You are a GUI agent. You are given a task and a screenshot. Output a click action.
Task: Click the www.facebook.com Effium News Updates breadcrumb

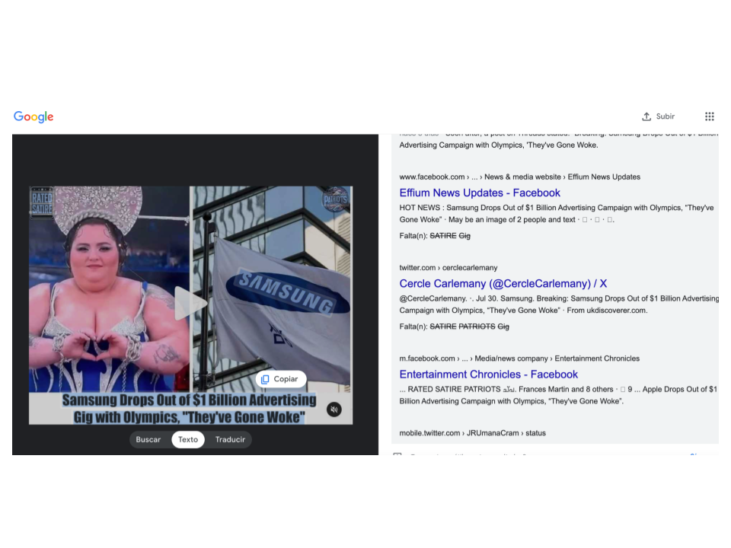click(x=520, y=177)
